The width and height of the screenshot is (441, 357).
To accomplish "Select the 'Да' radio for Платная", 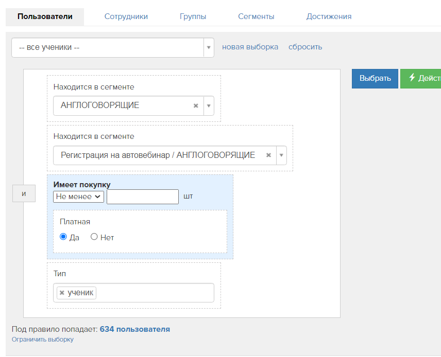I will [63, 237].
